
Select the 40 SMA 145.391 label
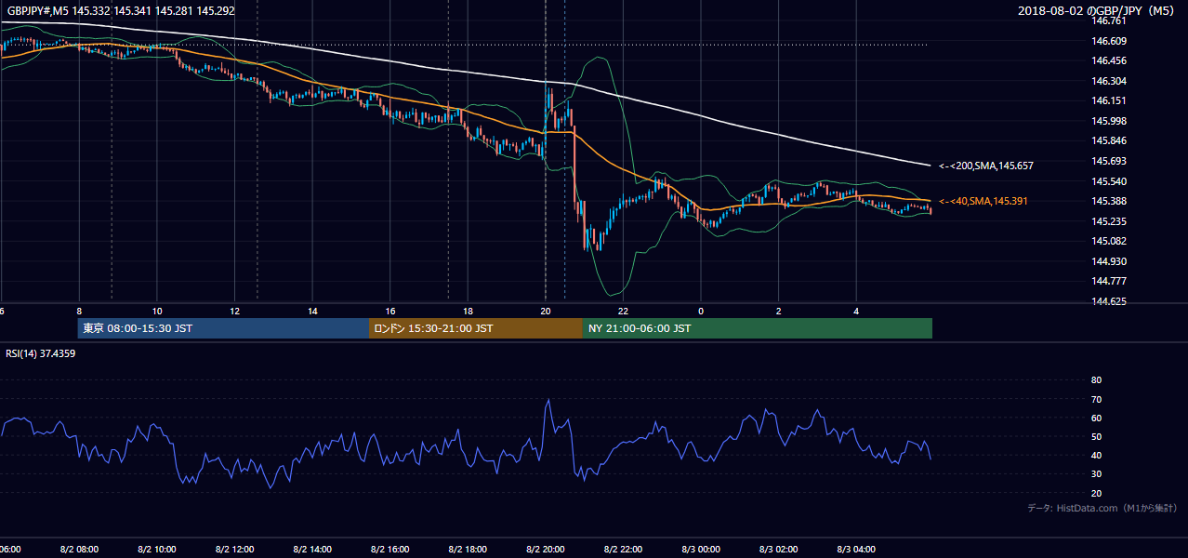pyautogui.click(x=983, y=201)
